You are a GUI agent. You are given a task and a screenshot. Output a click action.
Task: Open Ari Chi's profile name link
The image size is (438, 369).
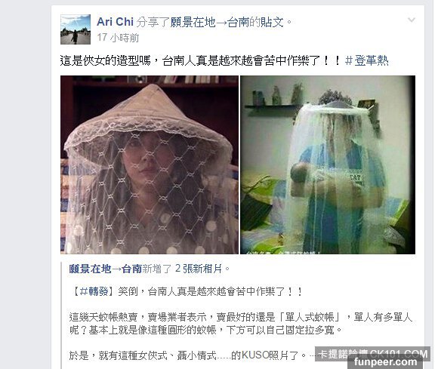pyautogui.click(x=115, y=22)
